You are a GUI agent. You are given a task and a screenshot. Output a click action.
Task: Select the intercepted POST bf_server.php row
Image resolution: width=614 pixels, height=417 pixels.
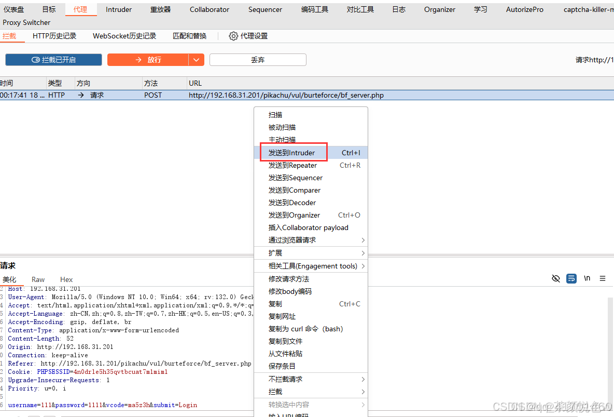click(307, 95)
